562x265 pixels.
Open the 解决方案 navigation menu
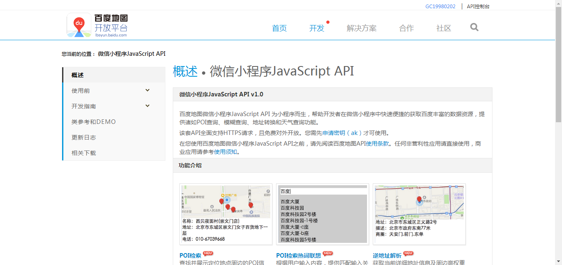[362, 28]
